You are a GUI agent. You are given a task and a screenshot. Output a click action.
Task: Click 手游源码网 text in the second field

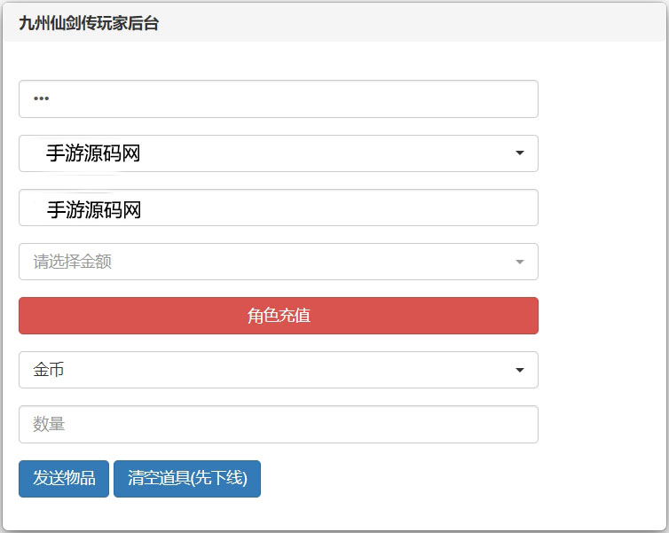tap(94, 209)
